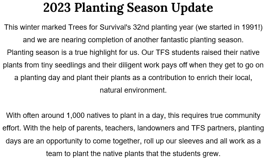The width and height of the screenshot is (270, 165).
Task: Click the line "natural environment."
Action: pos(133,90)
